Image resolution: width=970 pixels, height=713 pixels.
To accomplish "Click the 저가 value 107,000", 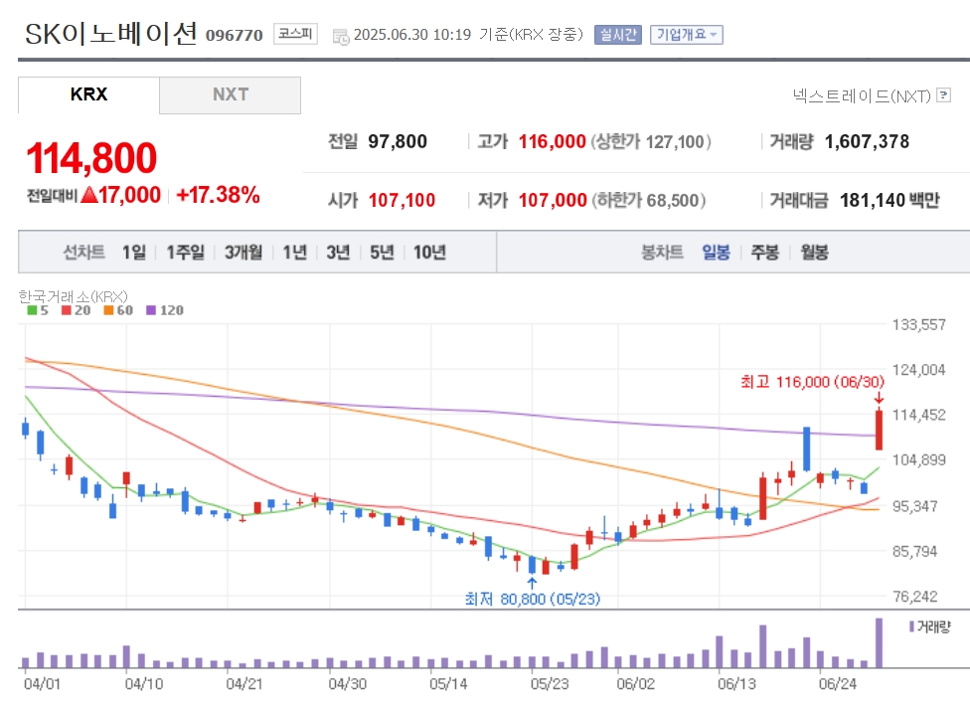I will point(553,200).
